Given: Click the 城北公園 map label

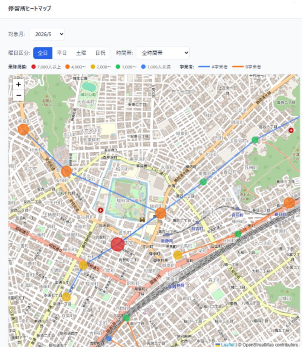Looking at the screenshot, I should tap(80, 78).
